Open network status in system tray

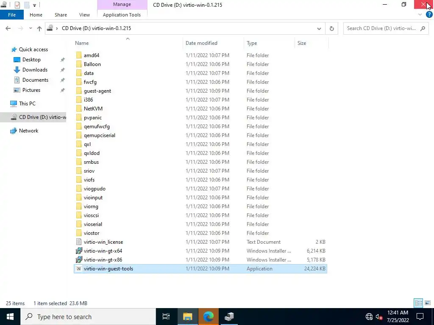tap(369, 317)
